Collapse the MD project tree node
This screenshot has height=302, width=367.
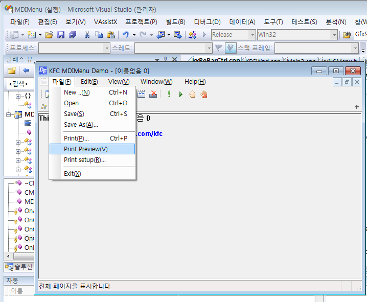[x=9, y=114]
